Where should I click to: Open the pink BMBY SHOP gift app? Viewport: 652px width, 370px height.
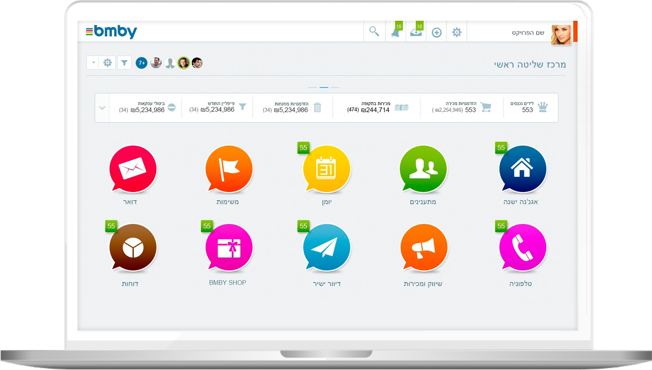(229, 248)
